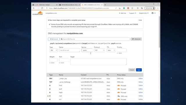Click the warning triangle on mail record
Screen dimensions: 186x105
[48, 96]
